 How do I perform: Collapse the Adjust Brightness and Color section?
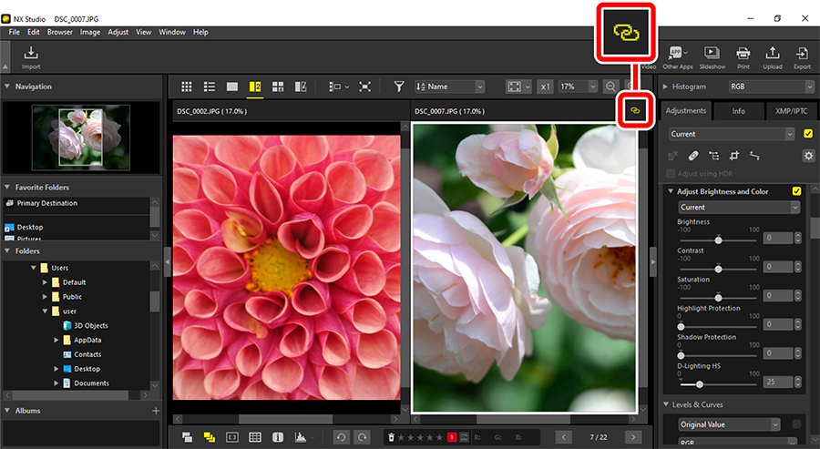(x=671, y=191)
